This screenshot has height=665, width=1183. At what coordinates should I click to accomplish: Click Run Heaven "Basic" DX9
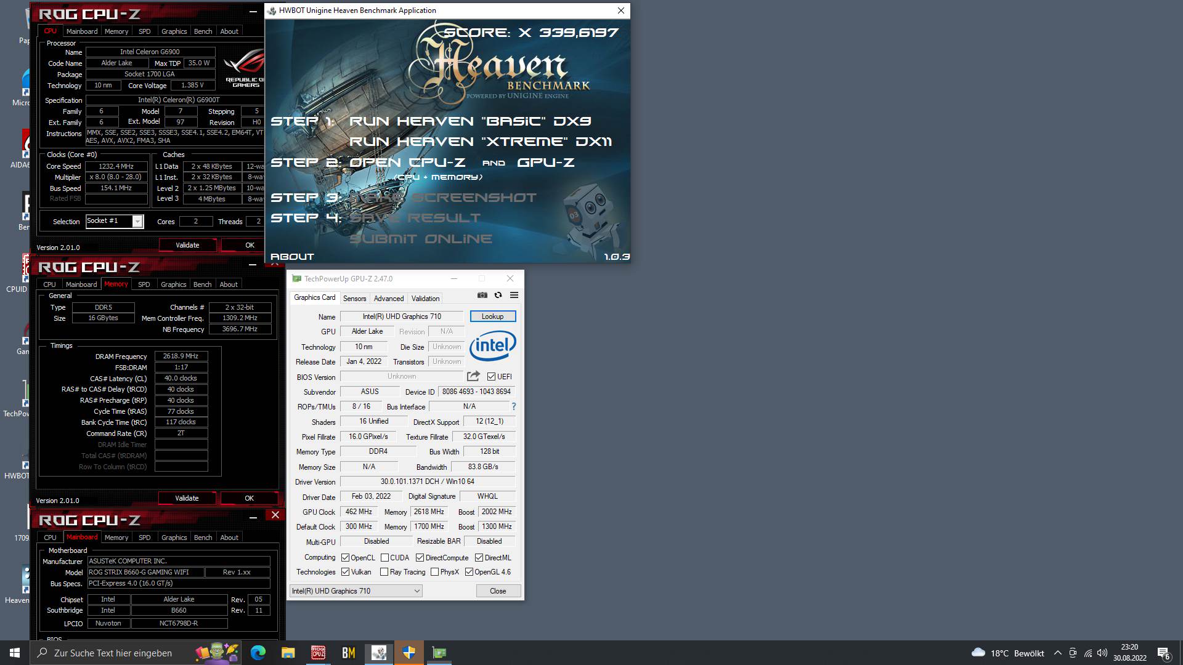point(470,121)
